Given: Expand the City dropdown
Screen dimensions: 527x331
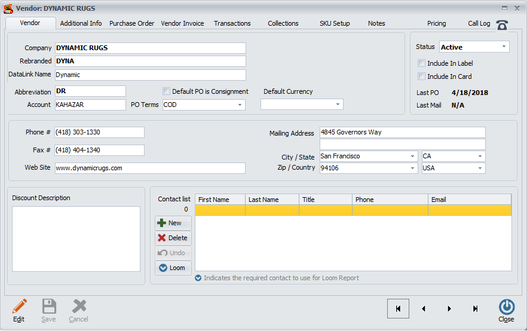Looking at the screenshot, I should 412,157.
